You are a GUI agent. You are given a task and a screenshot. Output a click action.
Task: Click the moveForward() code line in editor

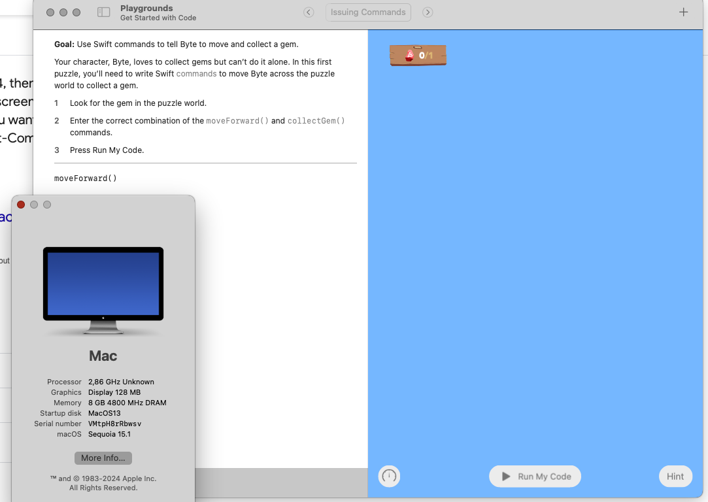tap(86, 178)
